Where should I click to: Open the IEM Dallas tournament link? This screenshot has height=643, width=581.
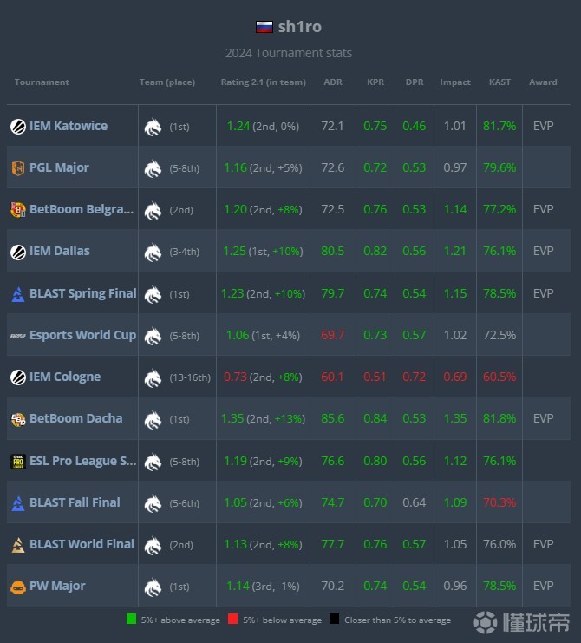tap(59, 251)
